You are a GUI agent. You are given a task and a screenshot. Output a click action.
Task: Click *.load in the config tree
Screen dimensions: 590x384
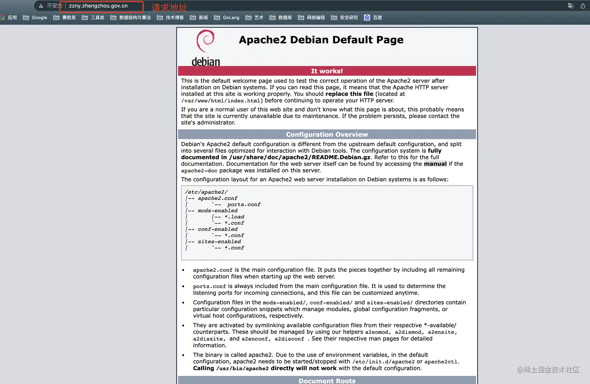[x=234, y=217]
